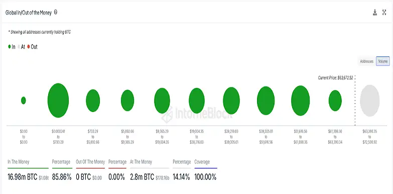Open the help info icon beside title

click(56, 12)
